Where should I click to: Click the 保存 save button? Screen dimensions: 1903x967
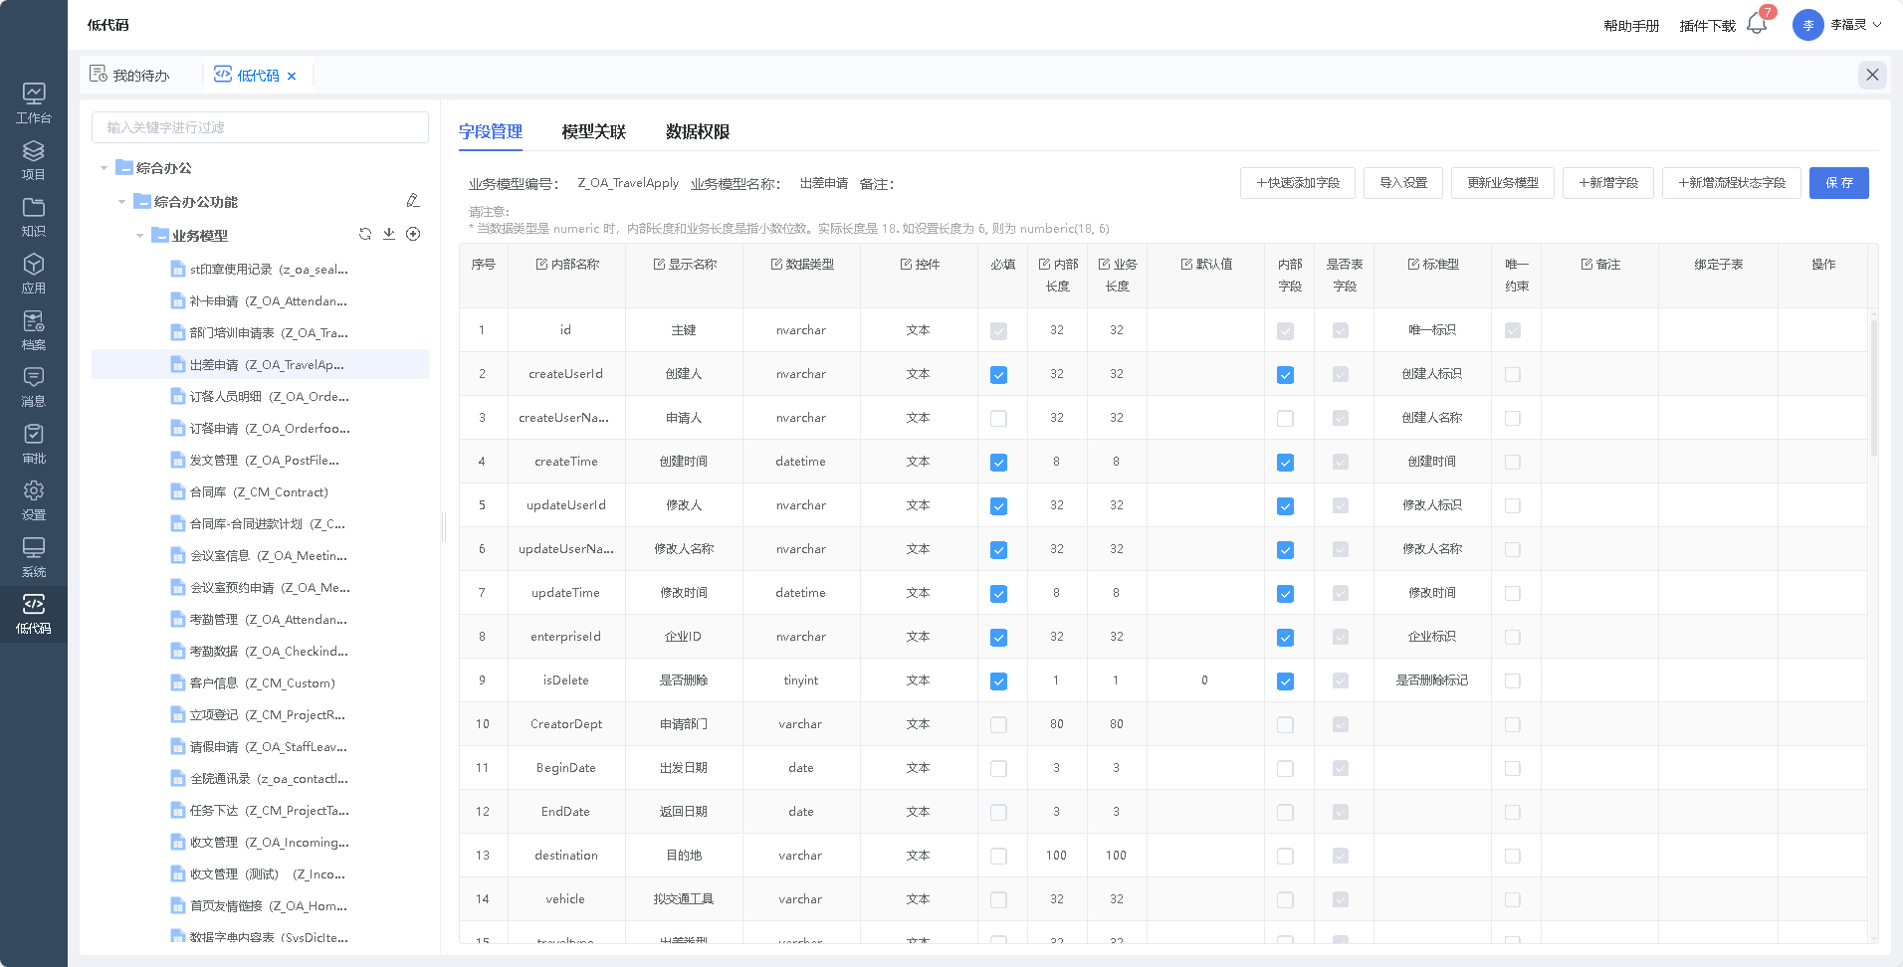pos(1838,183)
